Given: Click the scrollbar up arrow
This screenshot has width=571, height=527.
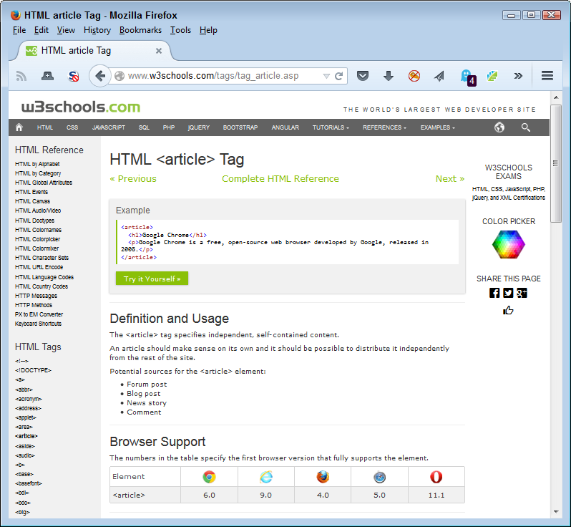Looking at the screenshot, I should (x=556, y=97).
